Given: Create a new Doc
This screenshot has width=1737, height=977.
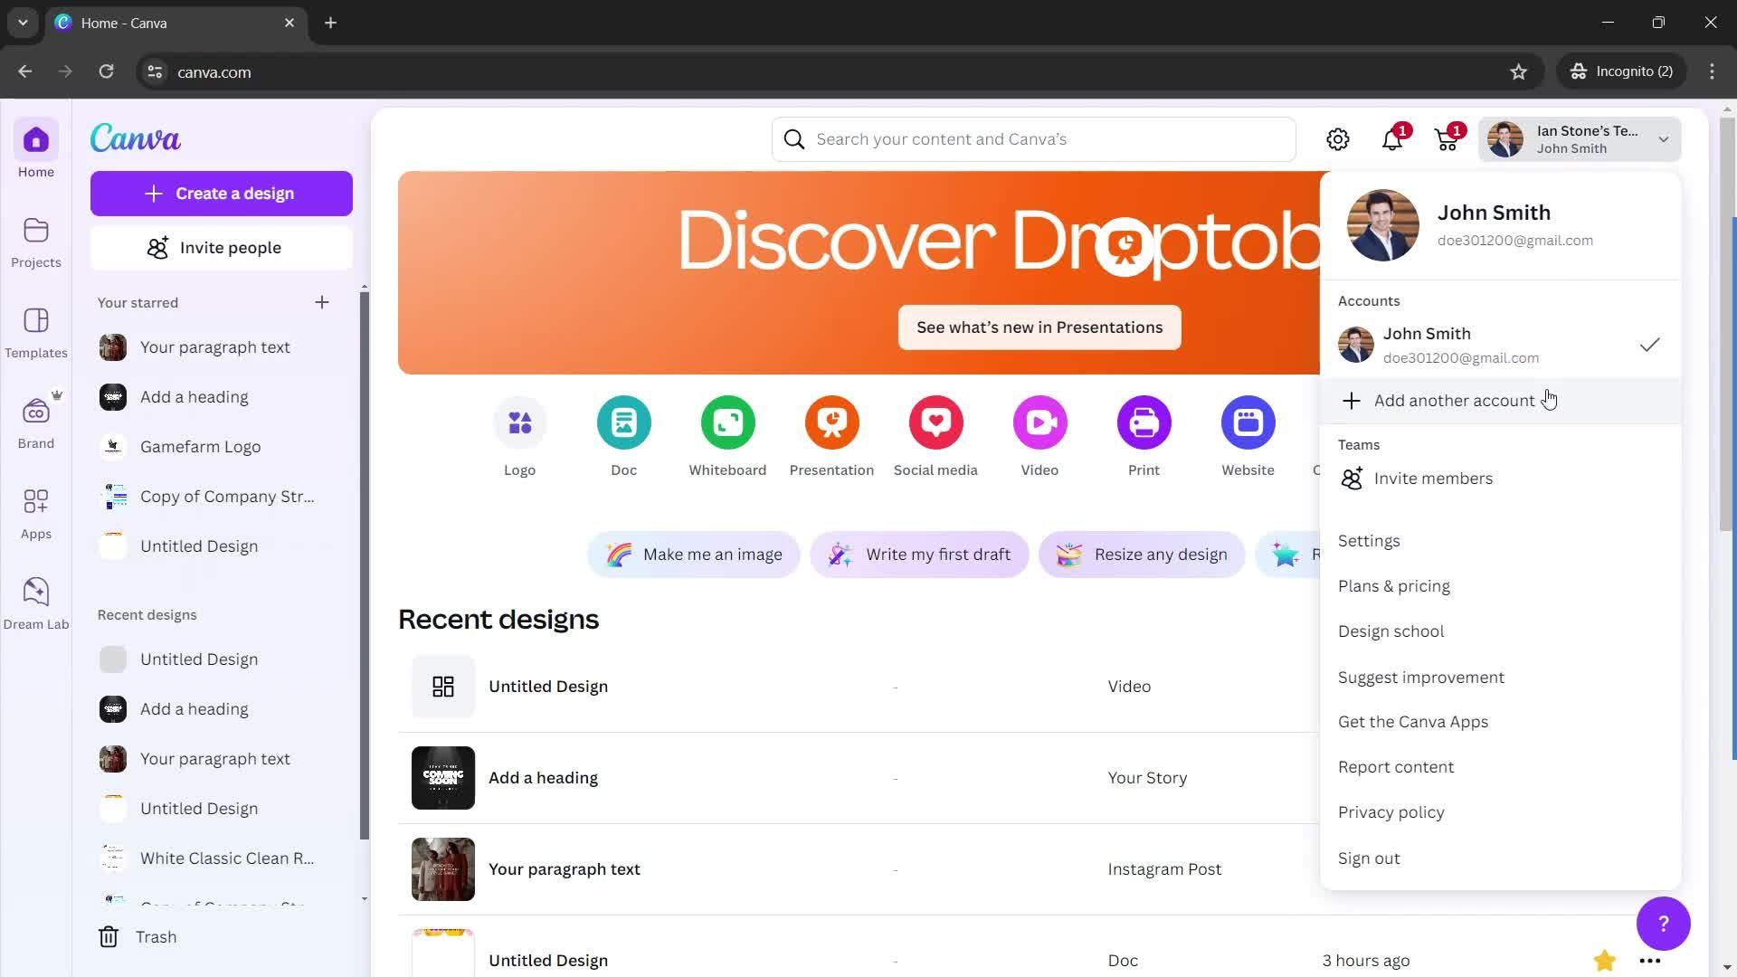Looking at the screenshot, I should click(x=624, y=437).
